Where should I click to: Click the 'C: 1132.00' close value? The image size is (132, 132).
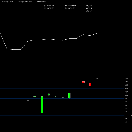(x=49, y=8)
